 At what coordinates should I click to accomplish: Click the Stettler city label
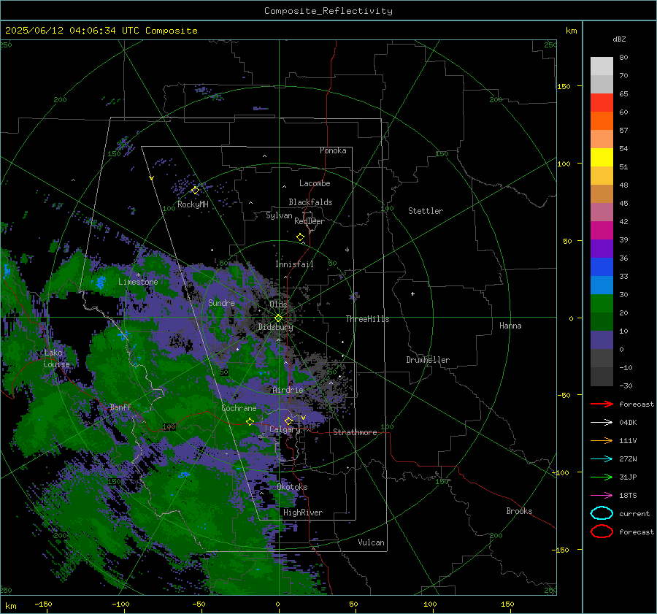tap(426, 211)
